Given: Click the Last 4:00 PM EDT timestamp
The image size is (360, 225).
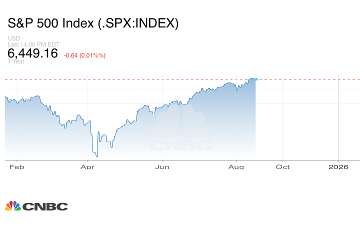Looking at the screenshot, I should [33, 44].
